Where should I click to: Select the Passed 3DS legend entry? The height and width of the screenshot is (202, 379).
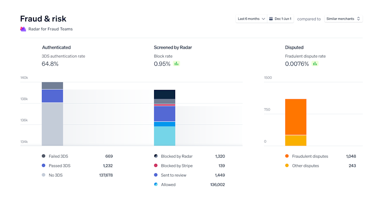click(x=77, y=165)
